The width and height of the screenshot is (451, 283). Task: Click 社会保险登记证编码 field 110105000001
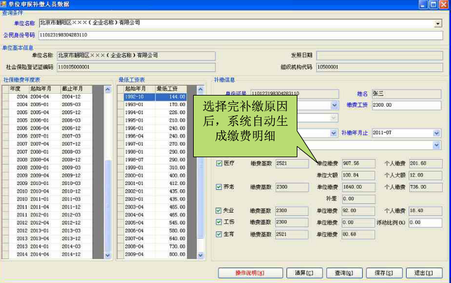point(136,67)
